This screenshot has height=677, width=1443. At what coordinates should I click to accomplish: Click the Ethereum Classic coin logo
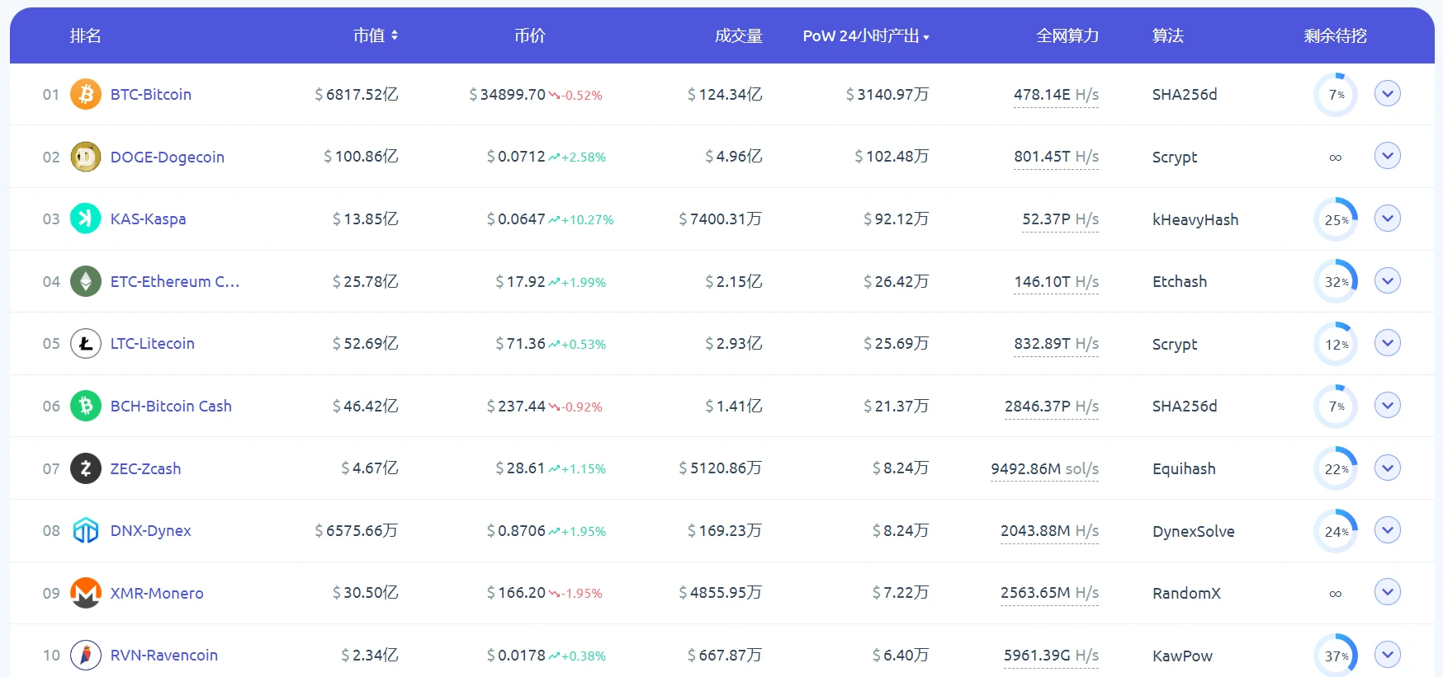pos(86,281)
